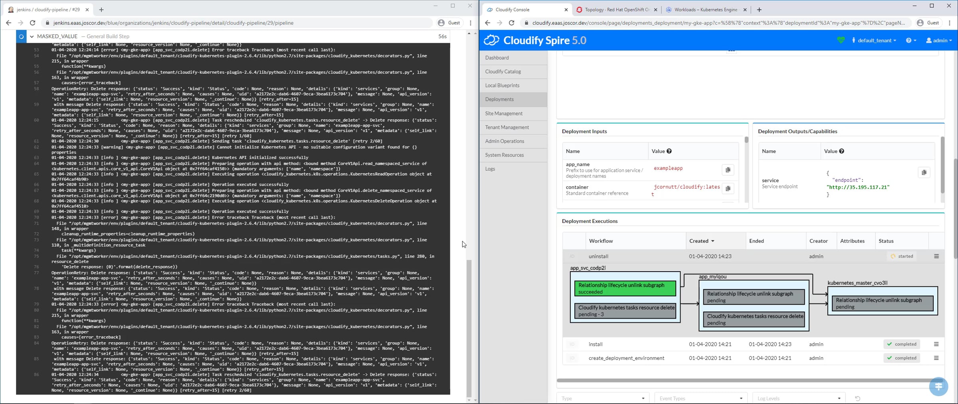
Task: Click the reset filters icon beside Log Levels
Action: pos(857,398)
